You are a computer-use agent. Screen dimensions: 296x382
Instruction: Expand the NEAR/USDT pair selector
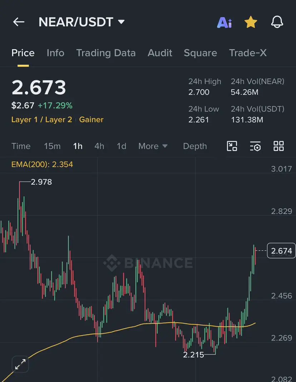coord(82,22)
